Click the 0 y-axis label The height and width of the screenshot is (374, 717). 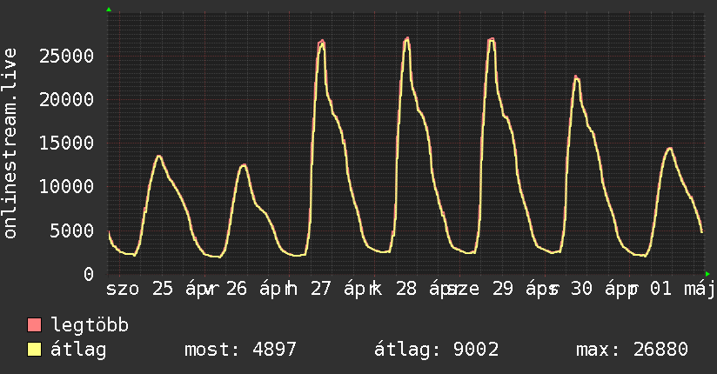89,274
